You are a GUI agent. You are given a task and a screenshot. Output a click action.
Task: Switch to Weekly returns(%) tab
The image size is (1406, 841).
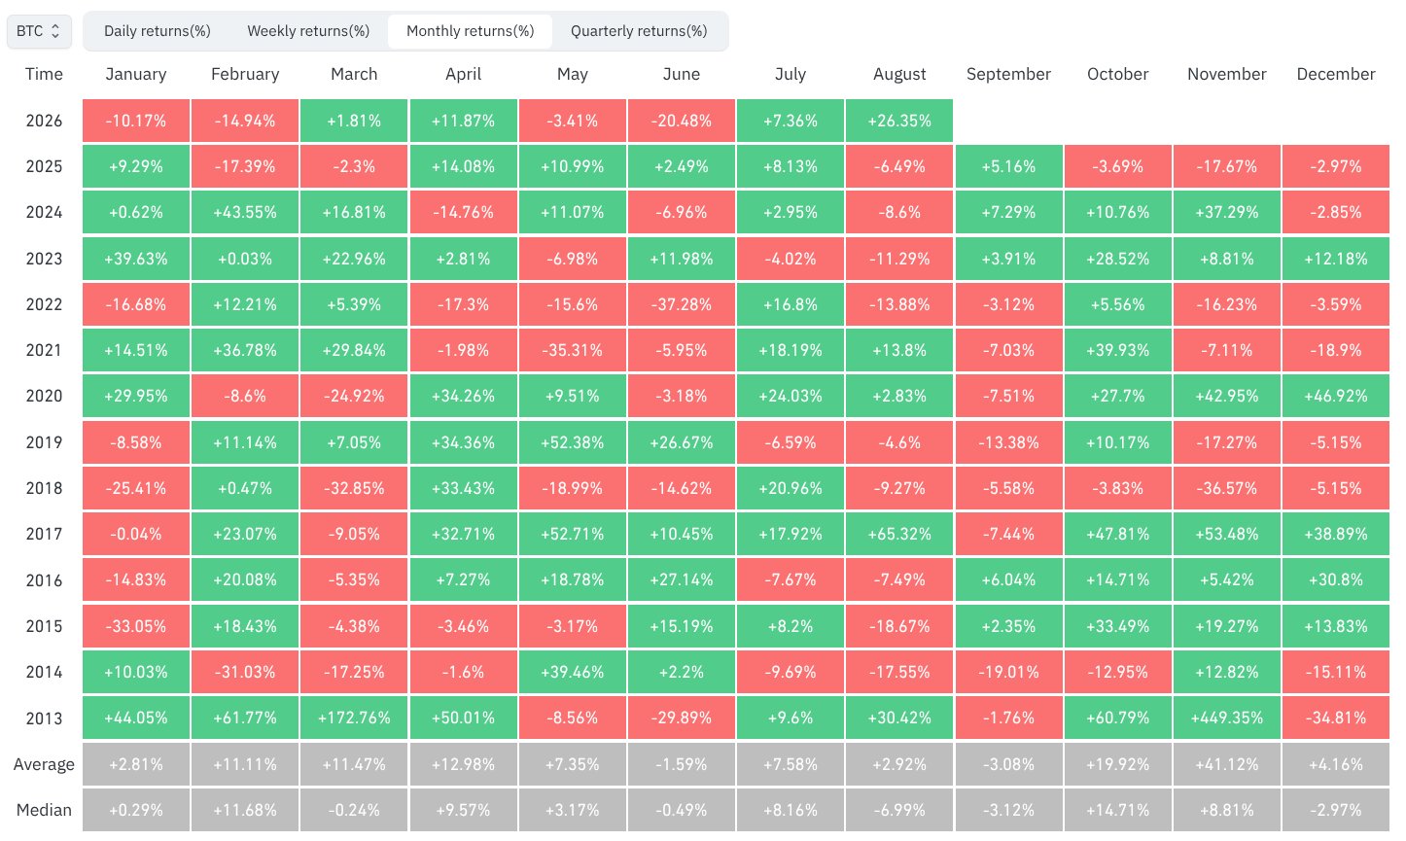(308, 31)
